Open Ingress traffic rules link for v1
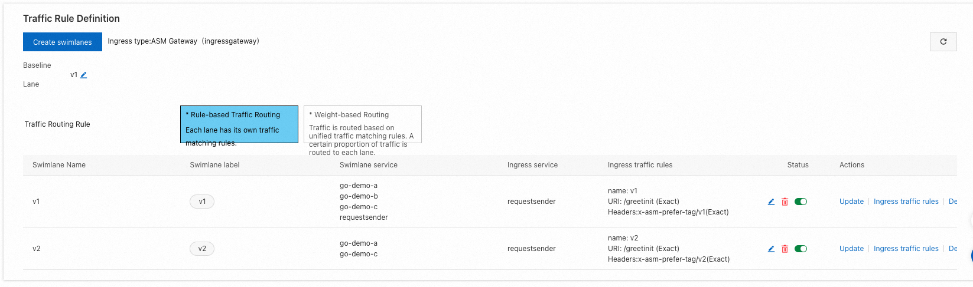This screenshot has height=287, width=973. point(906,202)
